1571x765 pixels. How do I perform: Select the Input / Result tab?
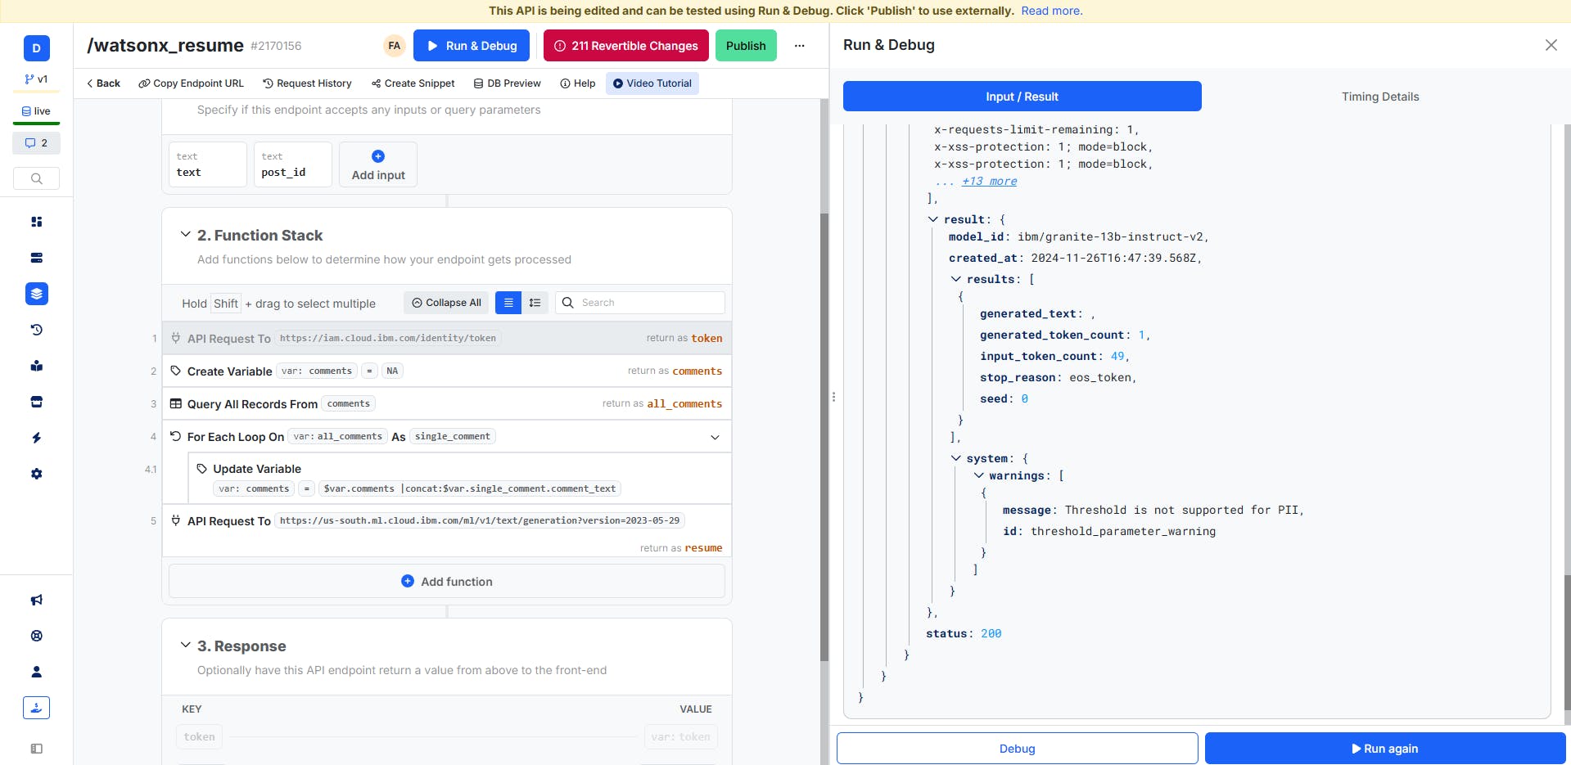[x=1022, y=97]
